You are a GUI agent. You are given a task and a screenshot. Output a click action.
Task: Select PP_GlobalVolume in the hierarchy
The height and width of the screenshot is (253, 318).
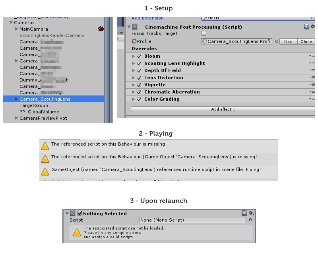pos(39,112)
